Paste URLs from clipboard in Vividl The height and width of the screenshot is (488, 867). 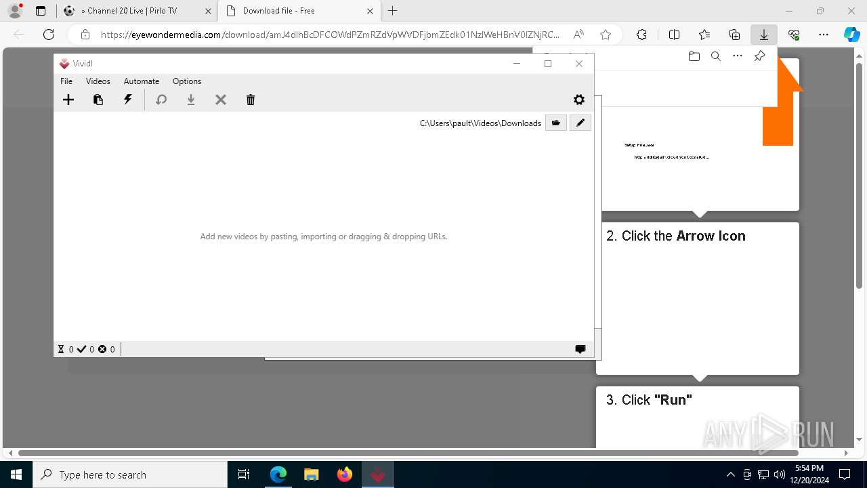tap(98, 100)
